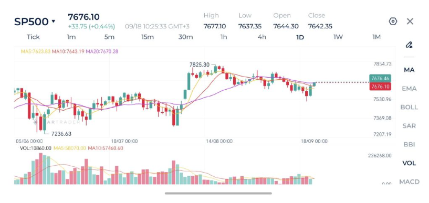Open the SP500 symbol dropdown arrow

click(x=54, y=22)
